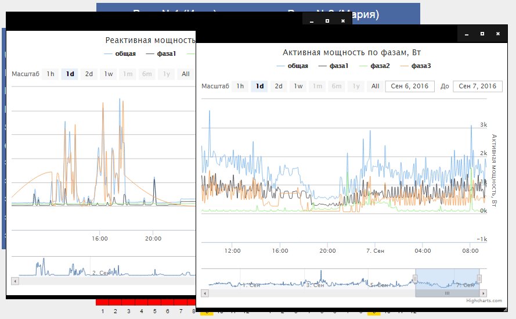This screenshot has width=516, height=319.
Task: Click right scroll arrow in active power navigator
Action: (483, 293)
